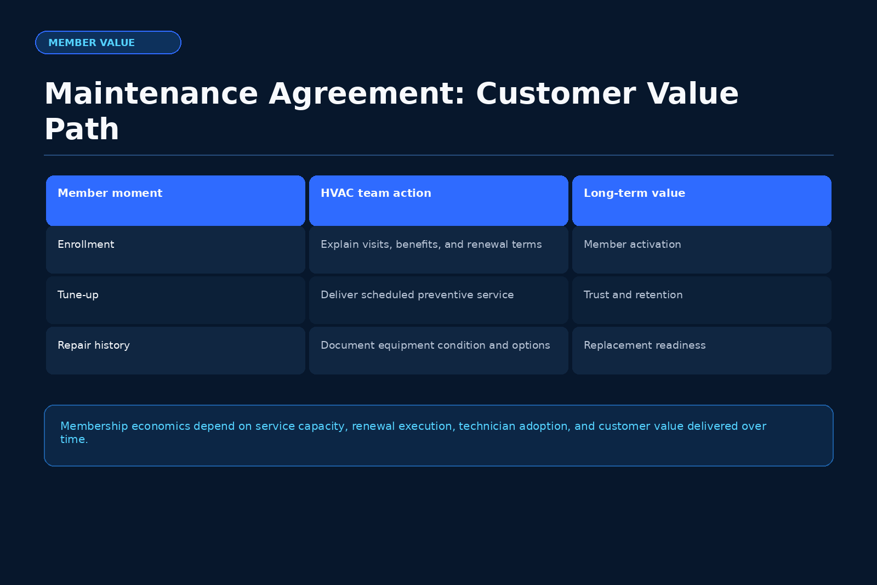877x585 pixels.
Task: Select the "Tune-up" cell
Action: pyautogui.click(x=175, y=300)
